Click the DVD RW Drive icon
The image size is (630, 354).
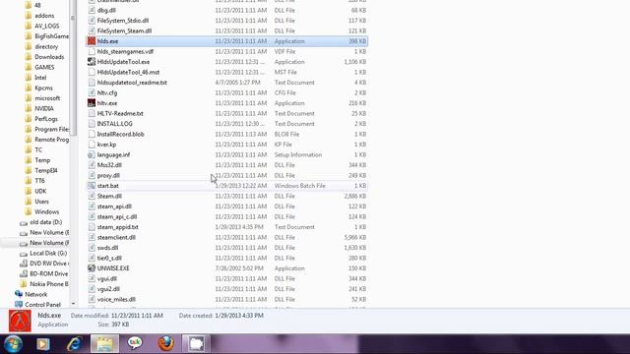[x=24, y=264]
